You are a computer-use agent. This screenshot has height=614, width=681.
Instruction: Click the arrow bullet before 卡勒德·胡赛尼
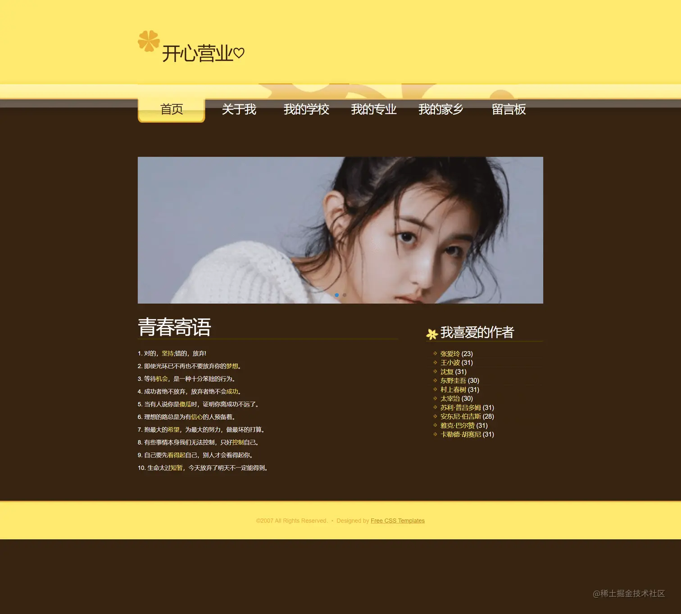pyautogui.click(x=435, y=434)
